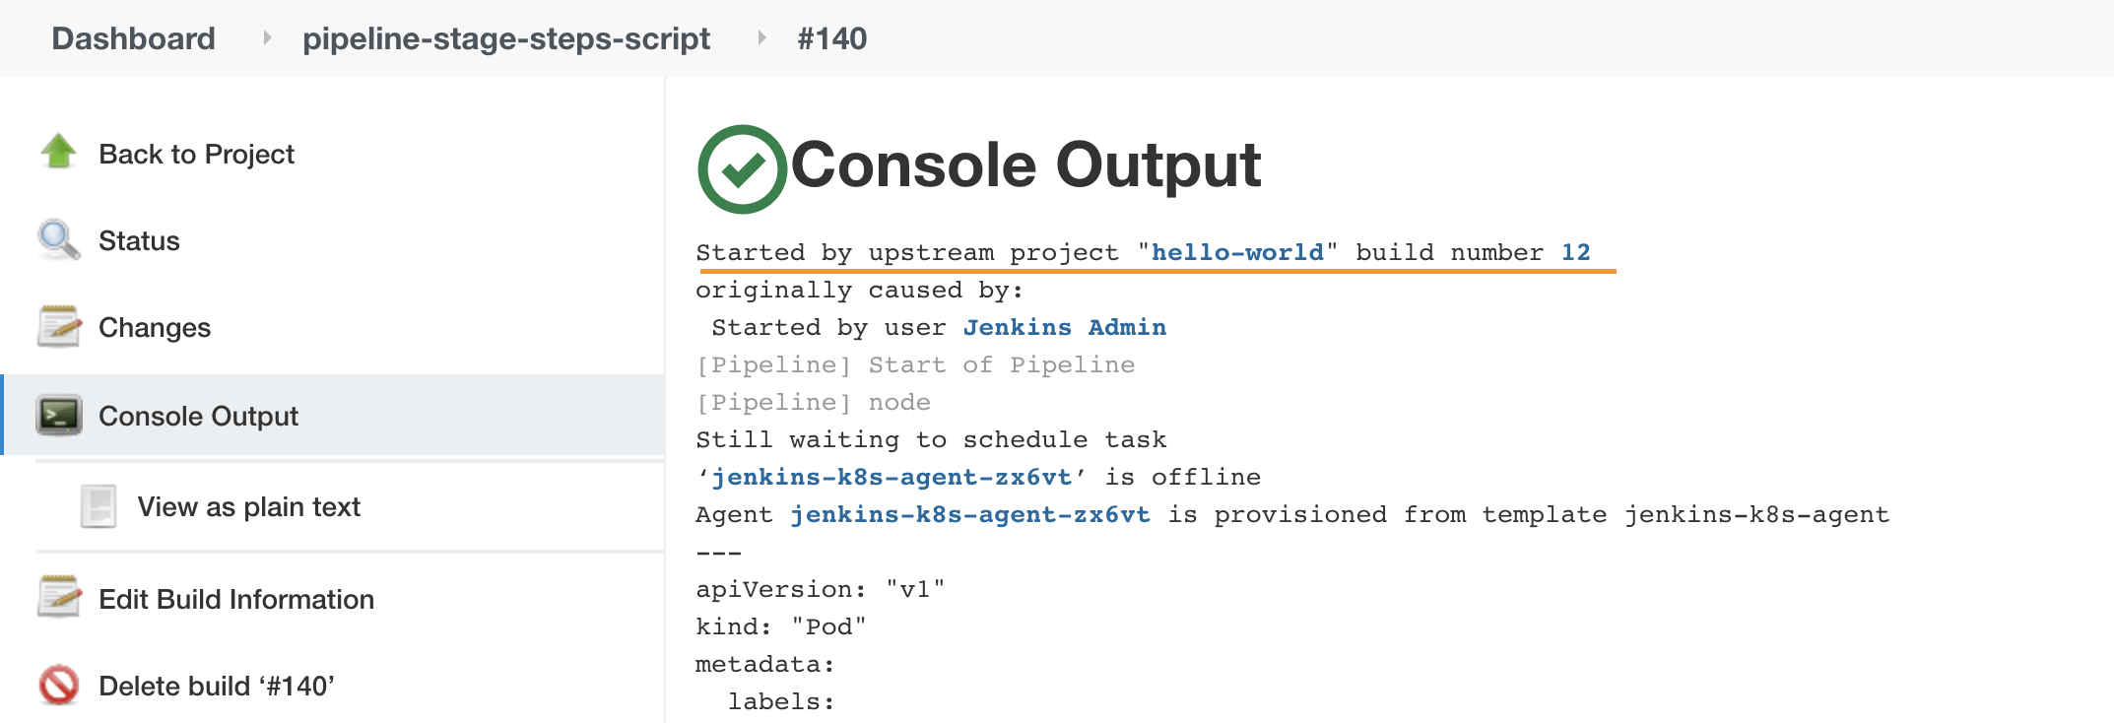Select the pipeline-stage-steps-script breadcrumb
This screenshot has width=2114, height=723.
(x=506, y=38)
